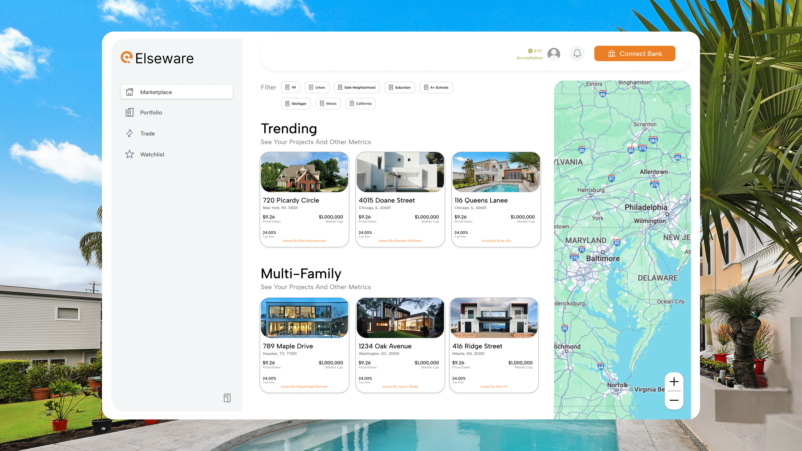Toggle the Urban filter chip

317,88
